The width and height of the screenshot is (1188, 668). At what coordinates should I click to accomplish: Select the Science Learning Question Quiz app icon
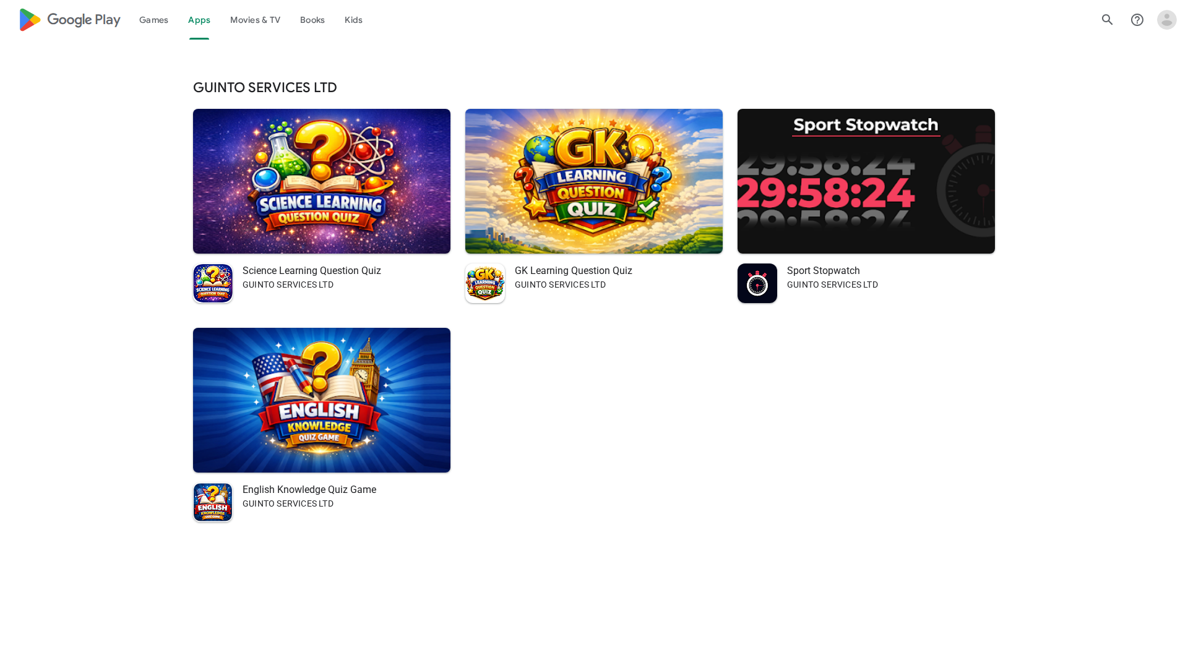(212, 283)
